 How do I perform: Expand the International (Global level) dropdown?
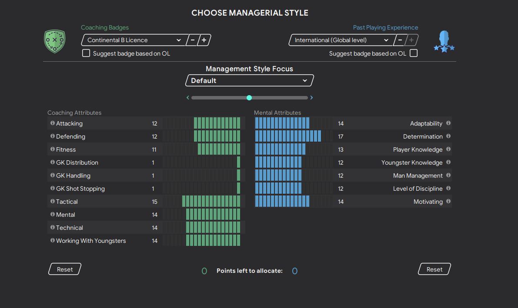341,40
